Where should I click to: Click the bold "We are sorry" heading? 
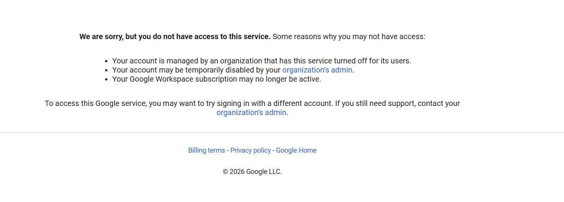tap(175, 37)
